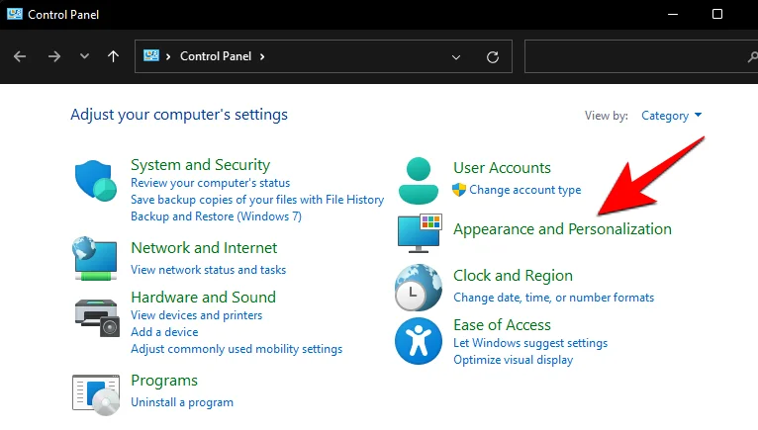Refresh the Control Panel view
Viewport: 758px width, 430px height.
coord(493,57)
